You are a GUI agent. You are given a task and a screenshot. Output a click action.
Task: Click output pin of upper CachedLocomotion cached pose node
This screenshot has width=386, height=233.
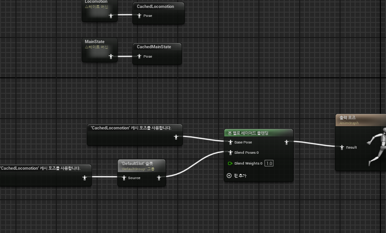[176, 137]
